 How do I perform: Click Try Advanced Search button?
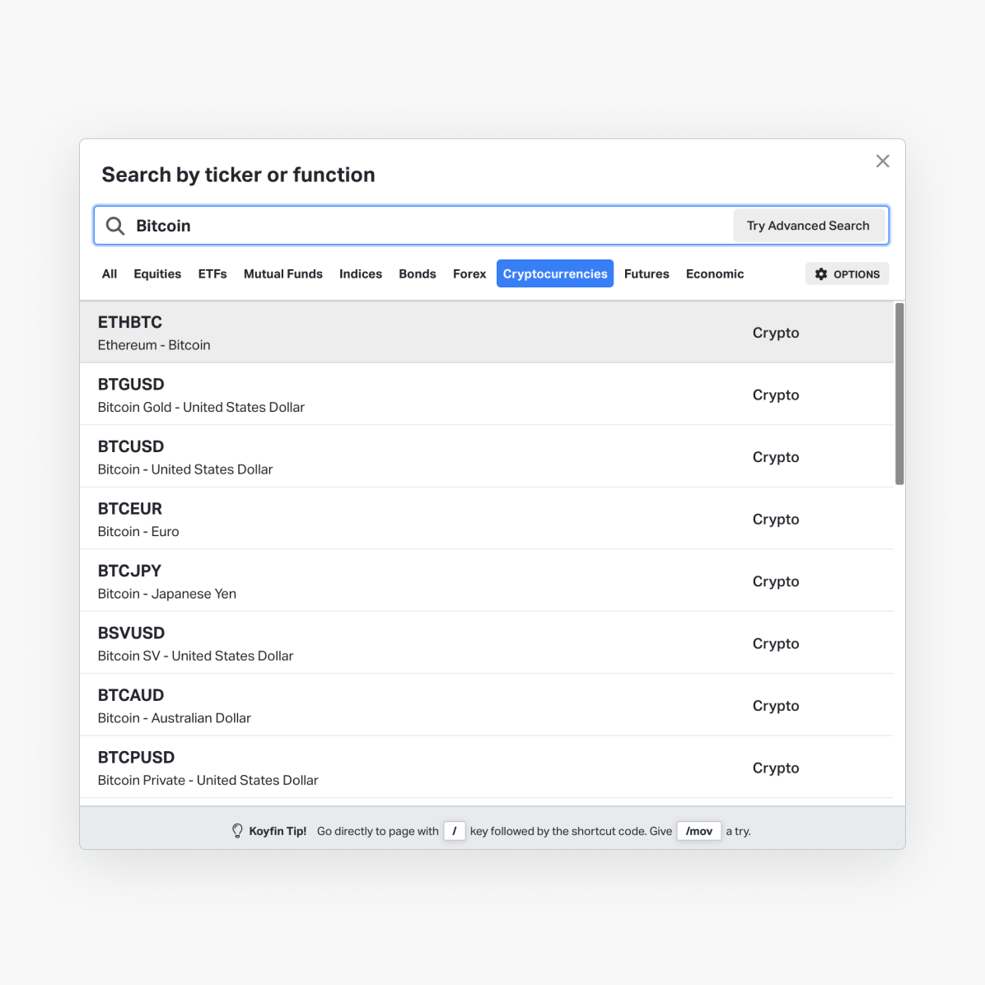click(808, 226)
